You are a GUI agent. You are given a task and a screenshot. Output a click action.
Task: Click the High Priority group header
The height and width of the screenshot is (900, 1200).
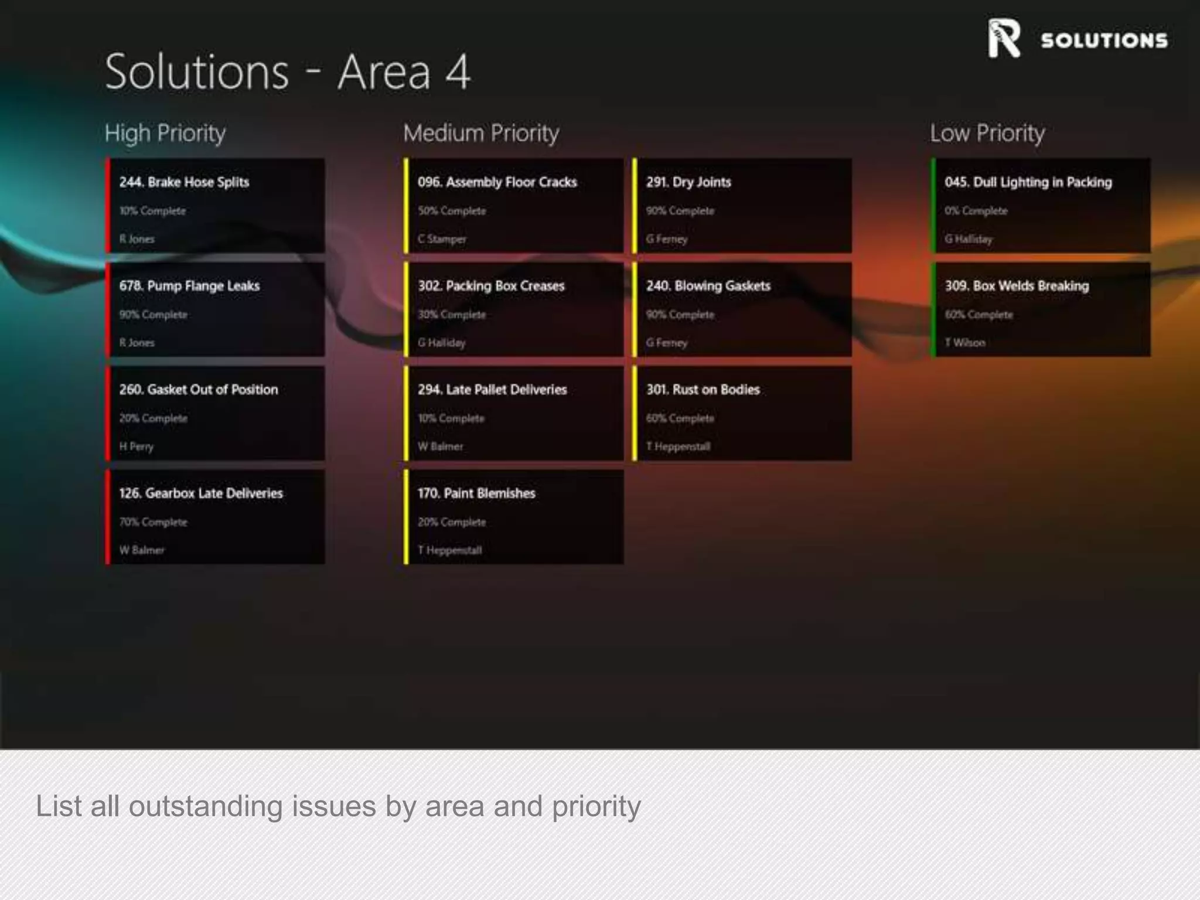[x=165, y=134]
